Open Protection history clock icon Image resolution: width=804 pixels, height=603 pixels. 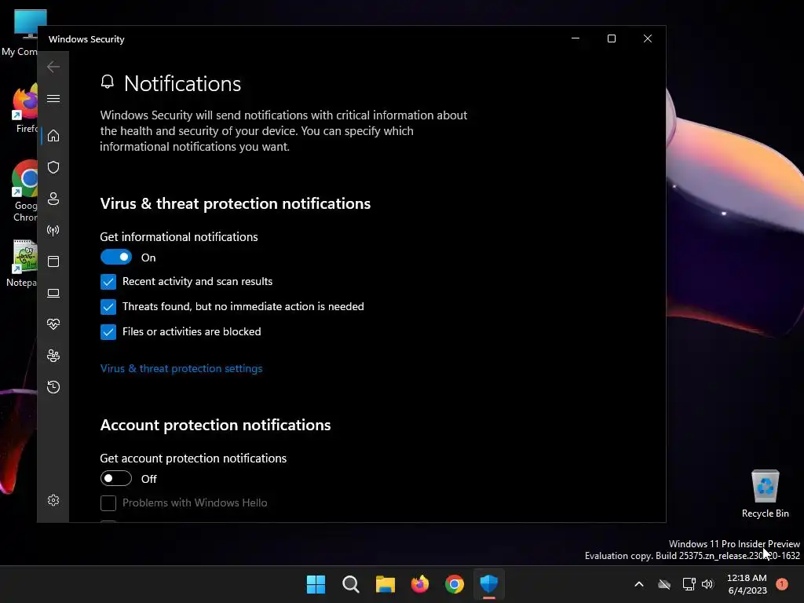(x=53, y=386)
